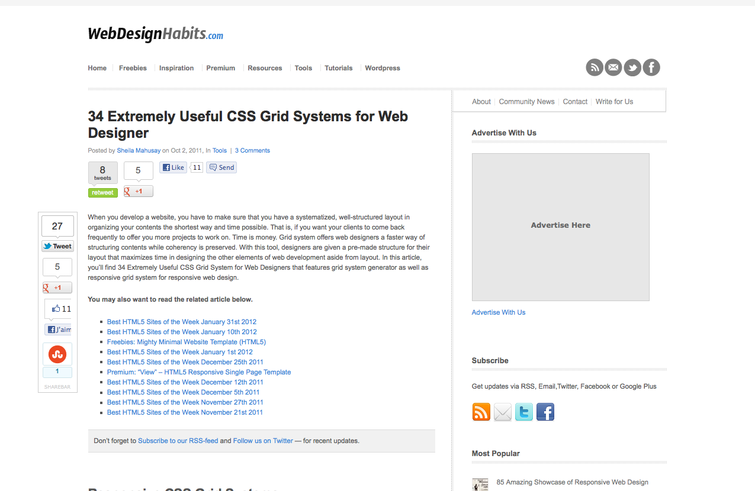Open the Community News tab
Viewport: 755px width, 491px height.
(526, 102)
